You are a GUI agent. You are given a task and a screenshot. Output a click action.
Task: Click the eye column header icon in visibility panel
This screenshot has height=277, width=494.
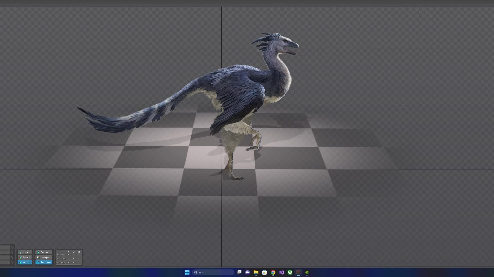tap(74, 252)
